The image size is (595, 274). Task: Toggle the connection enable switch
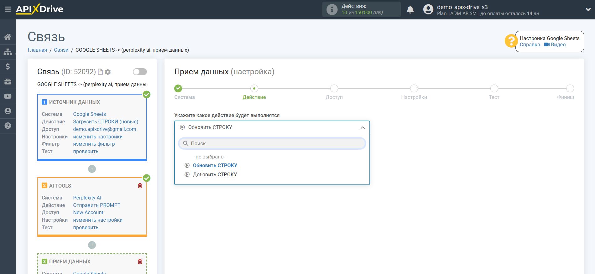click(140, 72)
